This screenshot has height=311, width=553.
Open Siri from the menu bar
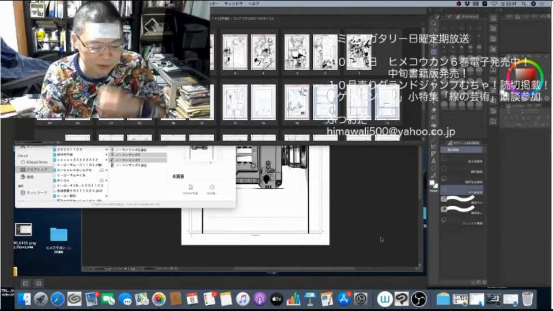coord(533,3)
